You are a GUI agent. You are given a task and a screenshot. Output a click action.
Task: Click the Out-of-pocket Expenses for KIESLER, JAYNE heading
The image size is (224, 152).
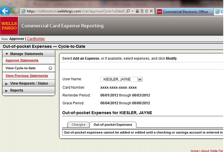click(x=107, y=113)
